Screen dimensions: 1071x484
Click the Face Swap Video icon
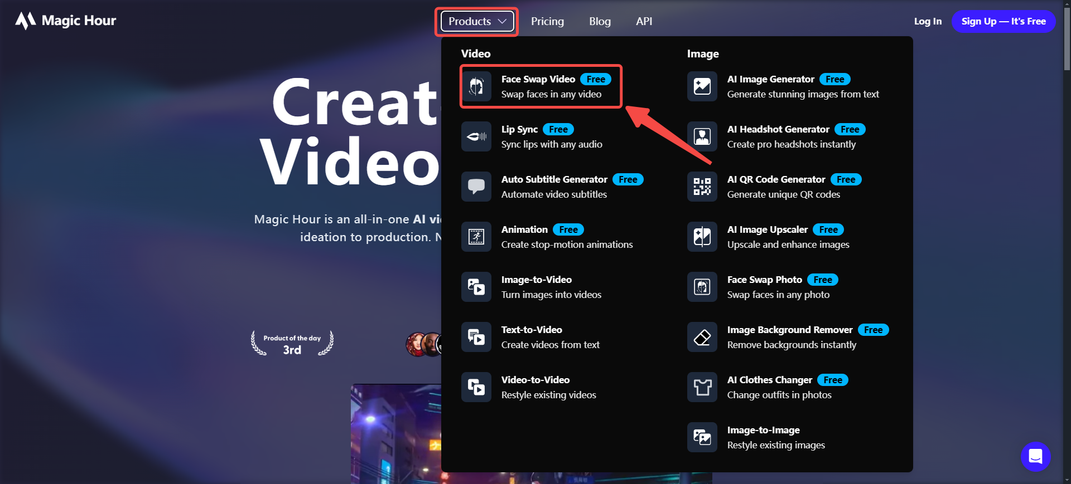[476, 86]
